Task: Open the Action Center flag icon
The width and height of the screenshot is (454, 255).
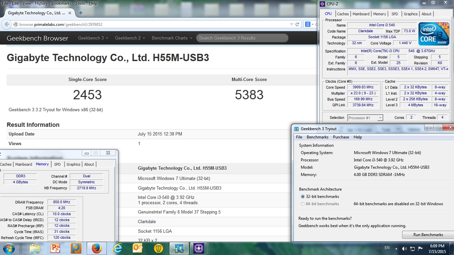Action: coord(420,248)
